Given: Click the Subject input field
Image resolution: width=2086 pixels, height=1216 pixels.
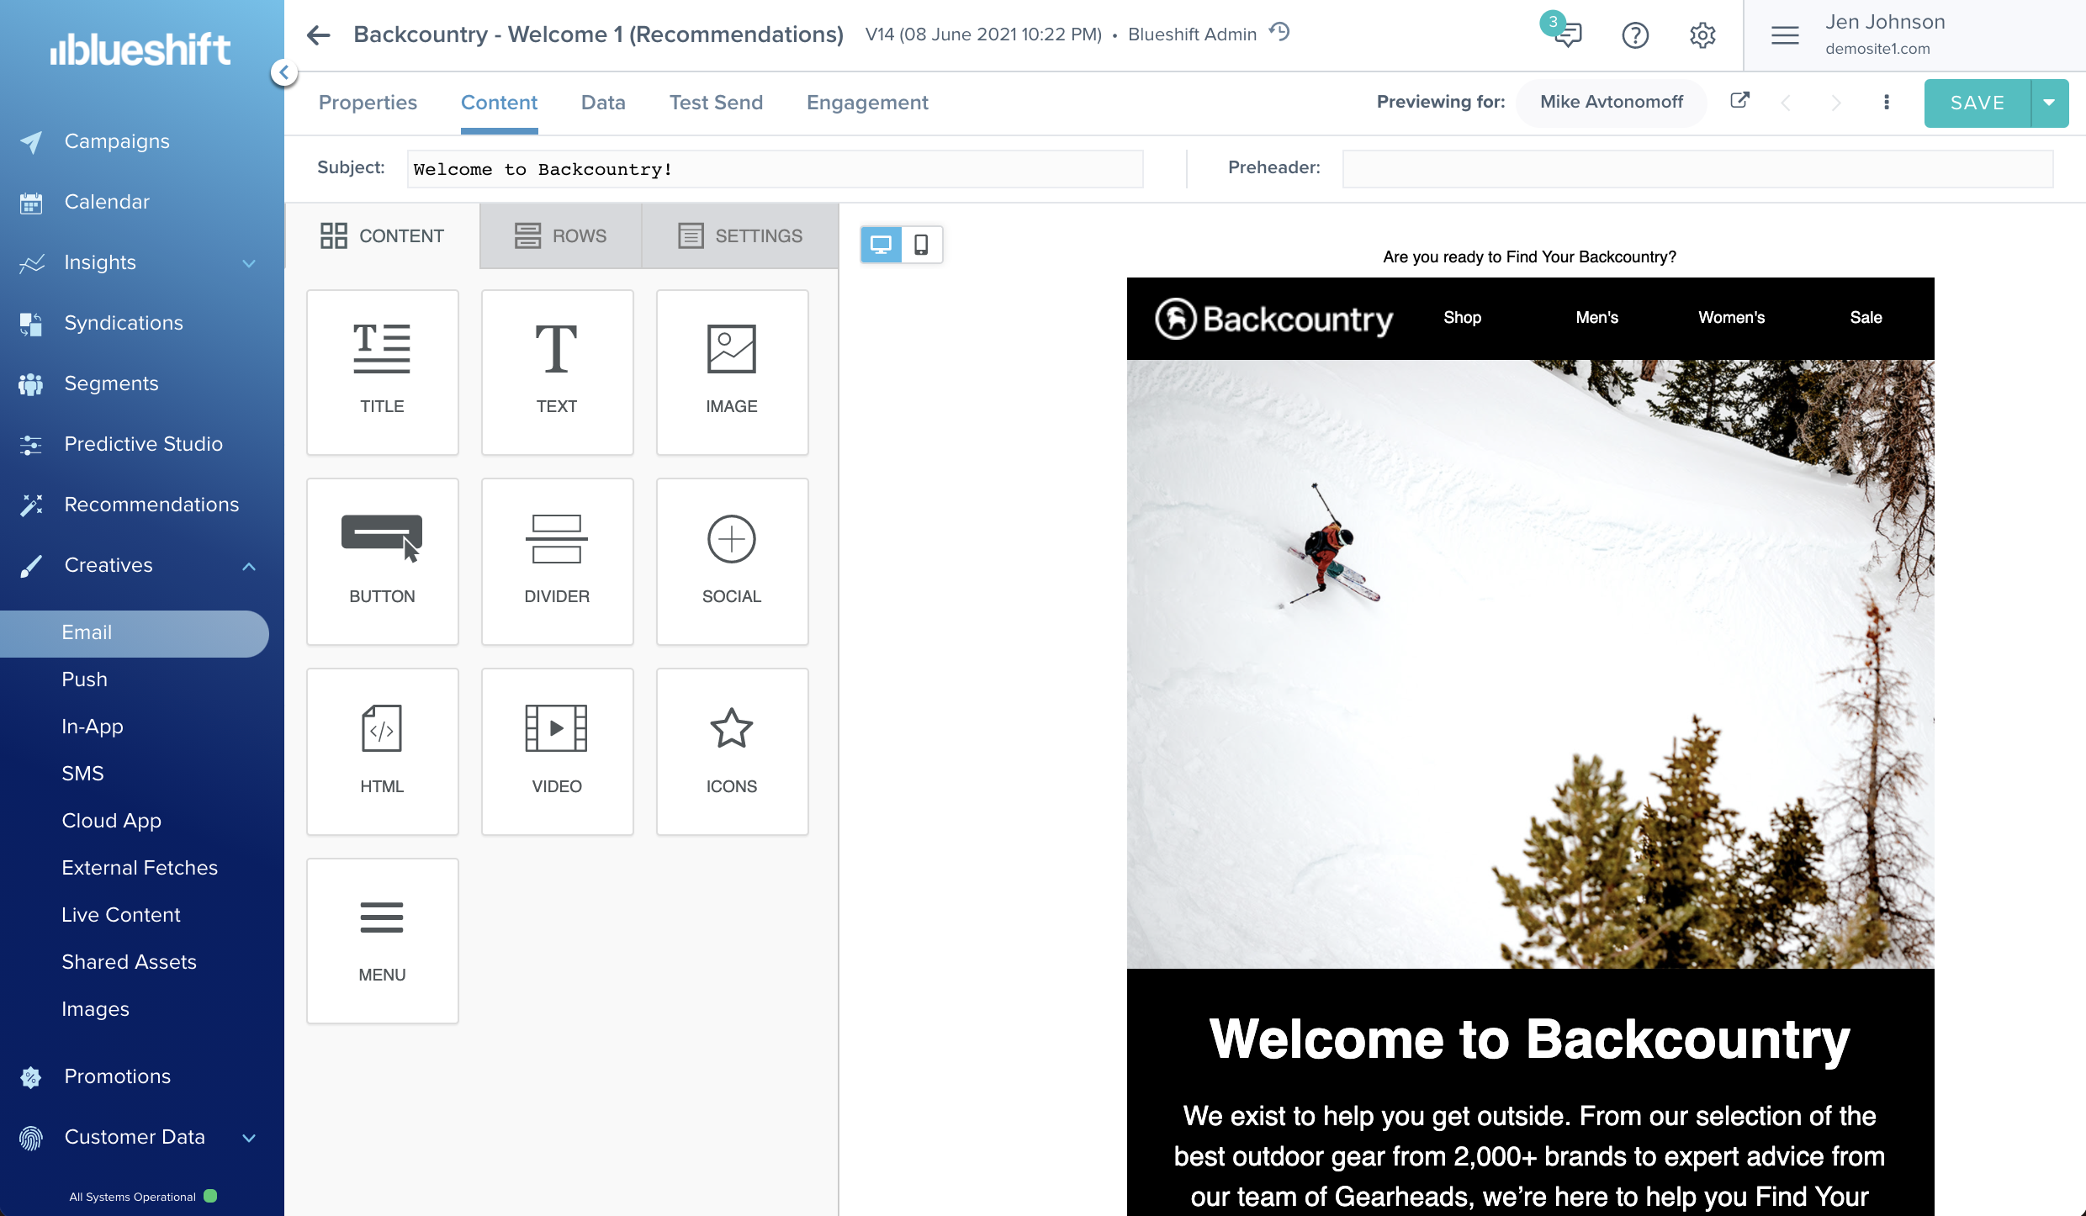Looking at the screenshot, I should tap(775, 169).
